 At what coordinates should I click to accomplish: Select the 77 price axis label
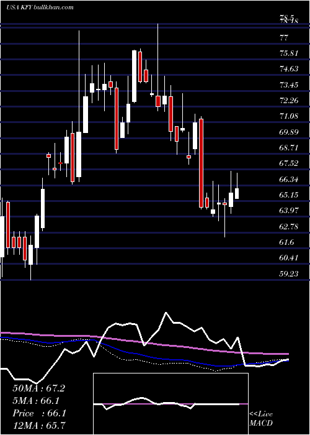pyautogui.click(x=284, y=37)
